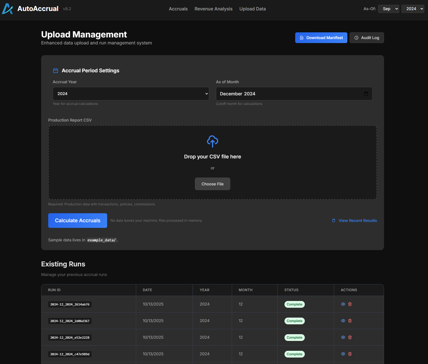Click the Choose File button
Viewport: 428px width, 364px height.
(x=212, y=184)
